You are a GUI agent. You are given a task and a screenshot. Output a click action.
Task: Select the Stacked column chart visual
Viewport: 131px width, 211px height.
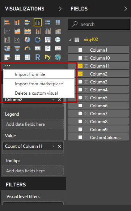pyautogui.click(x=17, y=22)
